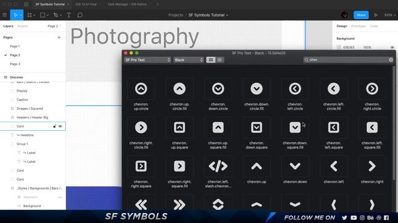Select the plain chevron.left symbol

click(x=333, y=166)
